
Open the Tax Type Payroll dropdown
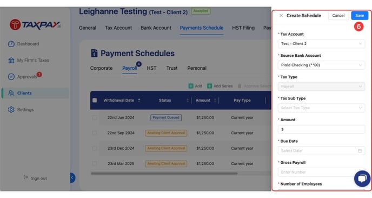(x=321, y=87)
